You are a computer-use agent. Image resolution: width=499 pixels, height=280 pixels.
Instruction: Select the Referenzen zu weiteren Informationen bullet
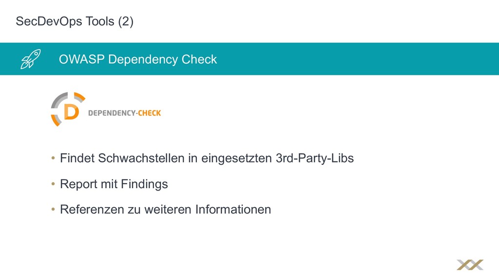[x=166, y=210]
